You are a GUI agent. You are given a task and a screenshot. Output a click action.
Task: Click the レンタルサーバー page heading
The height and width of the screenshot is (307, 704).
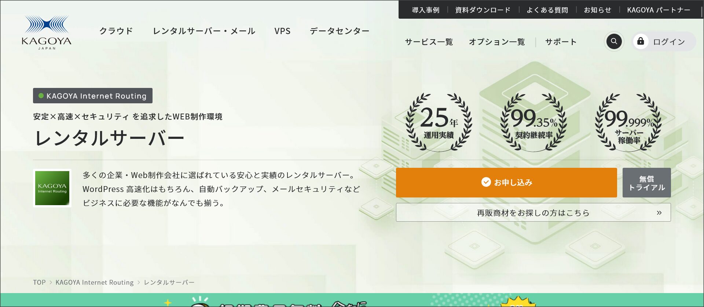(109, 138)
